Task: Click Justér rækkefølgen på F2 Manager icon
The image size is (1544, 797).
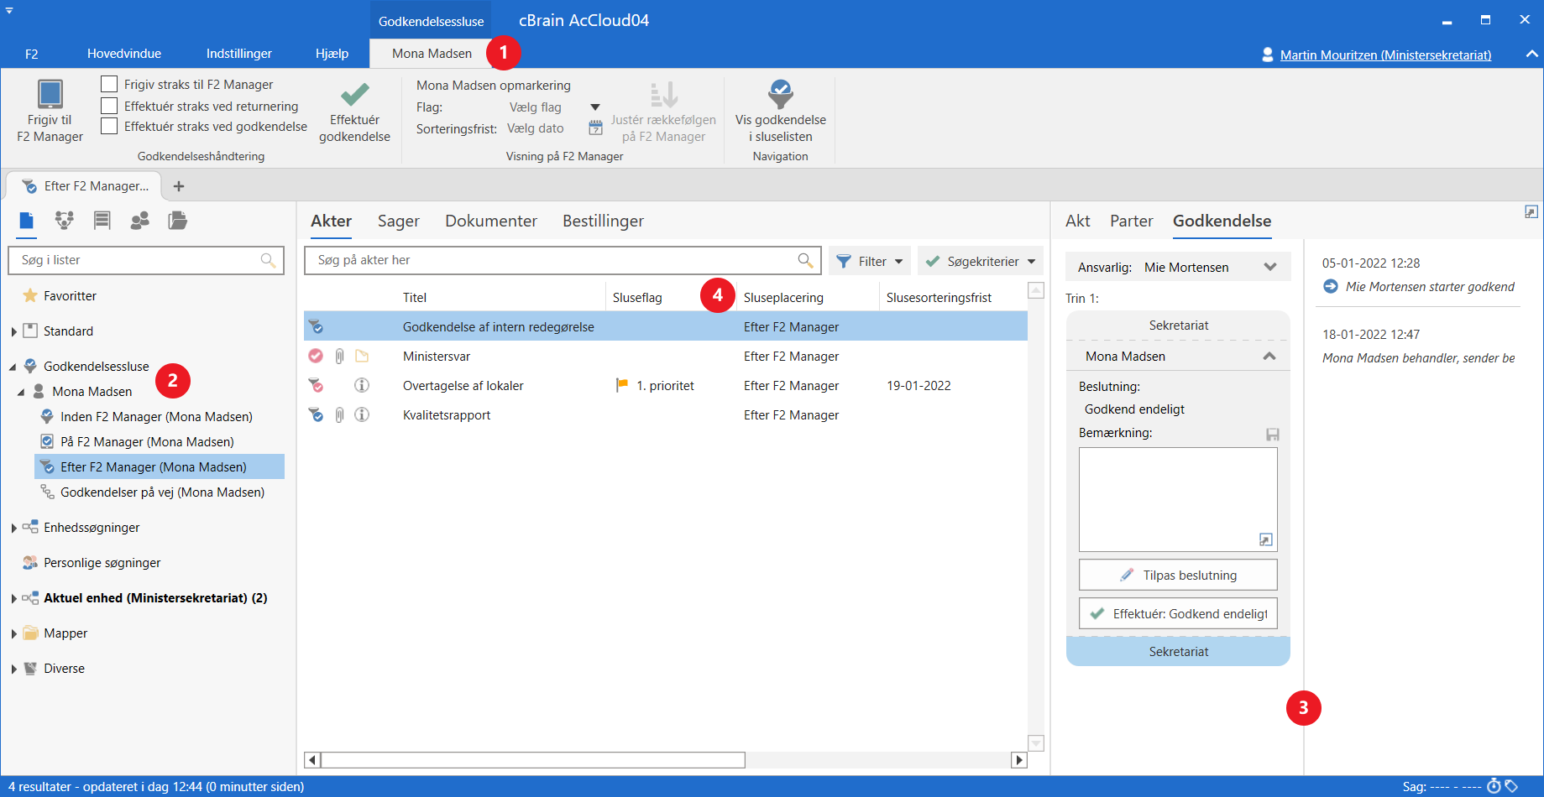Action: [x=664, y=94]
